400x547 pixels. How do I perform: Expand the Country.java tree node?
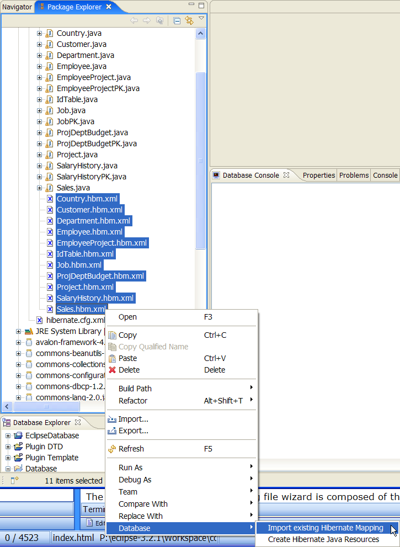[40, 33]
